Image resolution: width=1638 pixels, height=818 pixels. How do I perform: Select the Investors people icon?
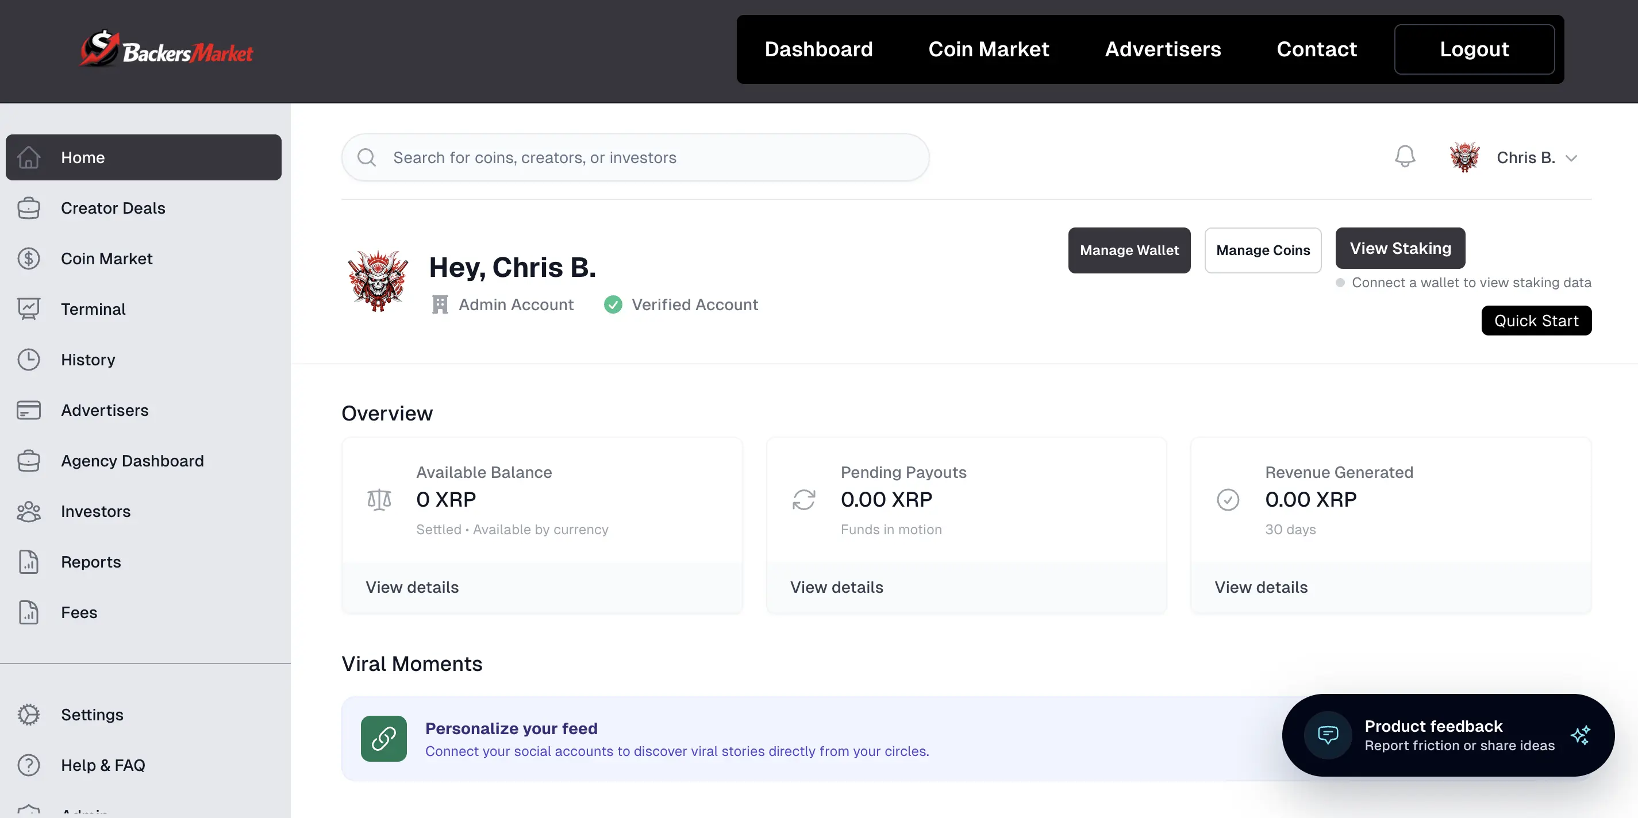pyautogui.click(x=29, y=512)
